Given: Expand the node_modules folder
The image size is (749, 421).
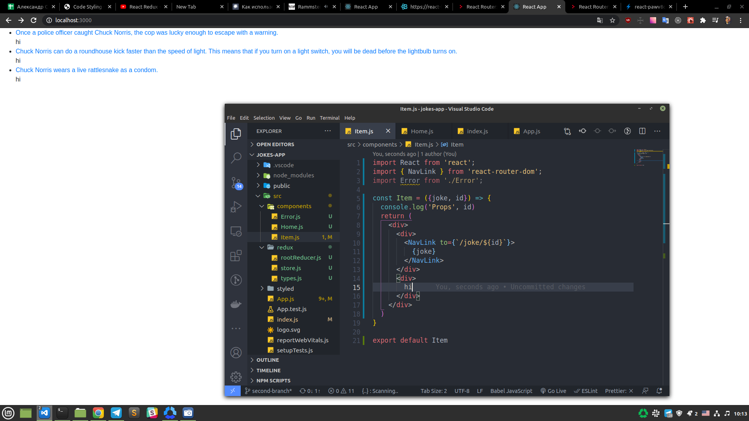Looking at the screenshot, I should coord(293,175).
